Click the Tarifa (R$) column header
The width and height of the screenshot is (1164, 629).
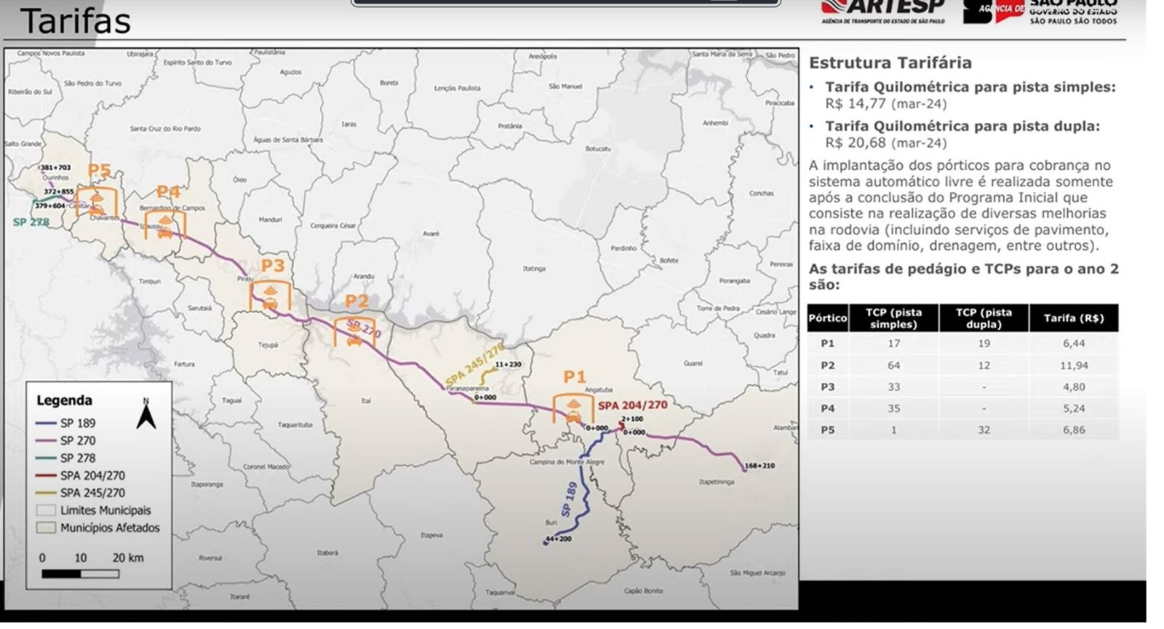coord(1073,318)
